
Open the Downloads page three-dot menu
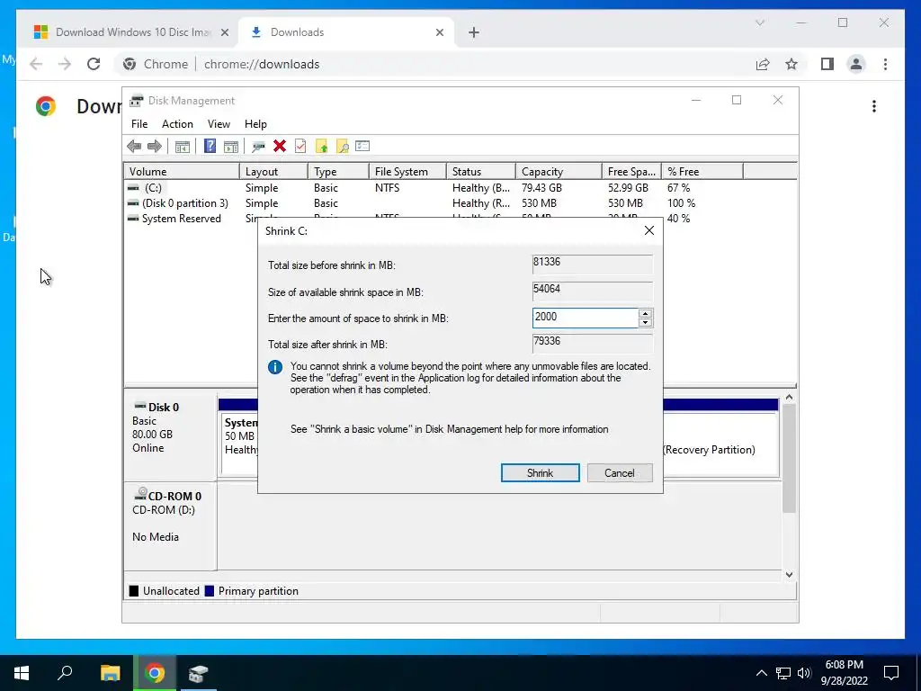tap(874, 106)
